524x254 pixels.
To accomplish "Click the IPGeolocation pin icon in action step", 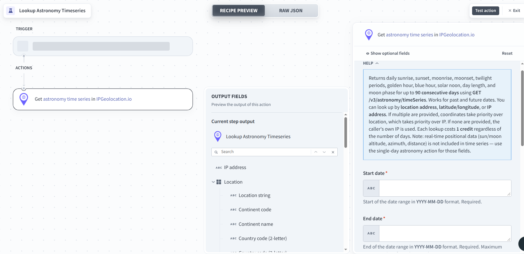I will 24,99.
